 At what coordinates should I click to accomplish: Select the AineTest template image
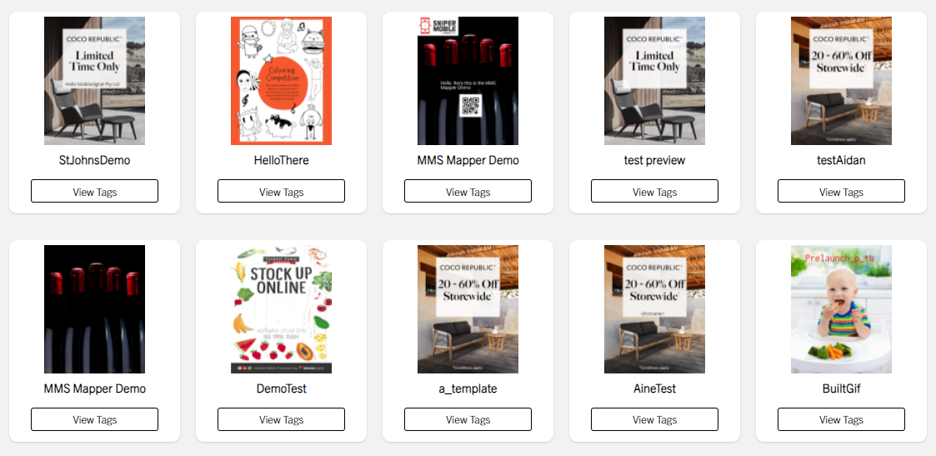[x=655, y=309]
